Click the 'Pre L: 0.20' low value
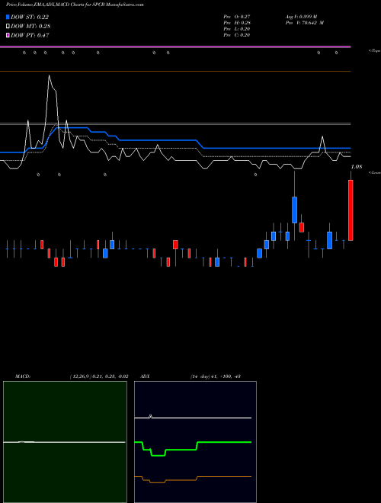This screenshot has width=381, height=503. 237,29
